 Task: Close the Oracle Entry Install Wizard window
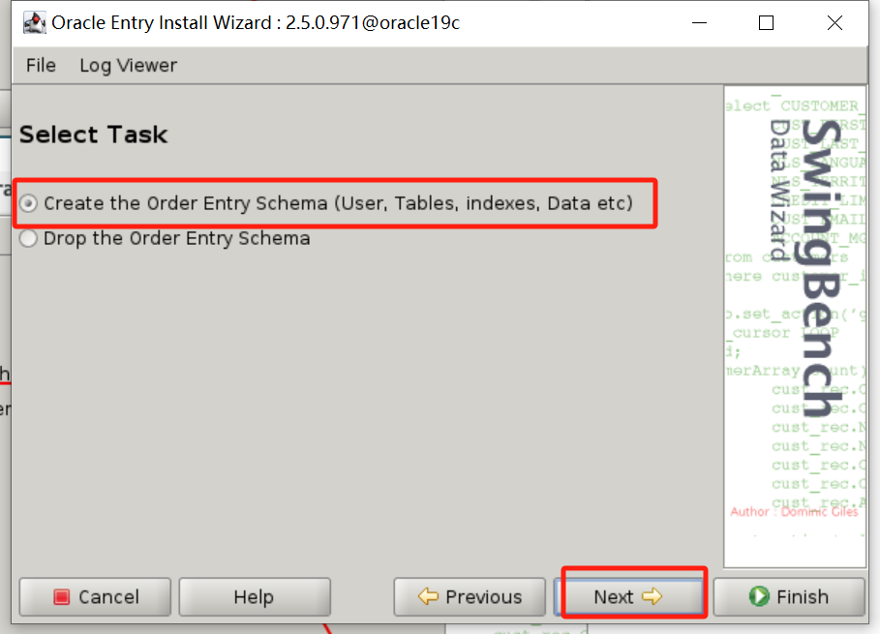point(834,22)
